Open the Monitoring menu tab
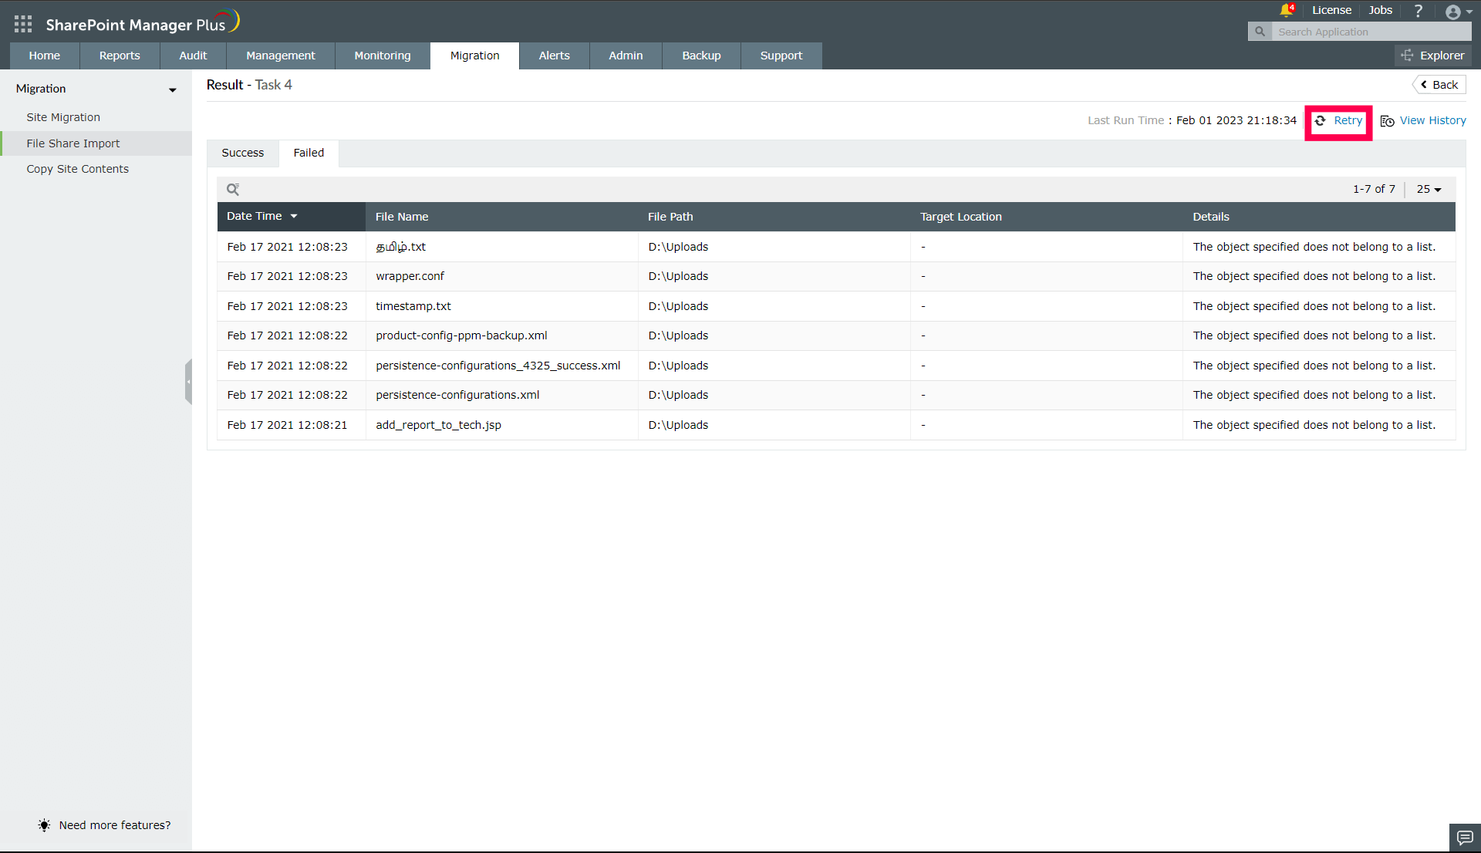 tap(382, 56)
